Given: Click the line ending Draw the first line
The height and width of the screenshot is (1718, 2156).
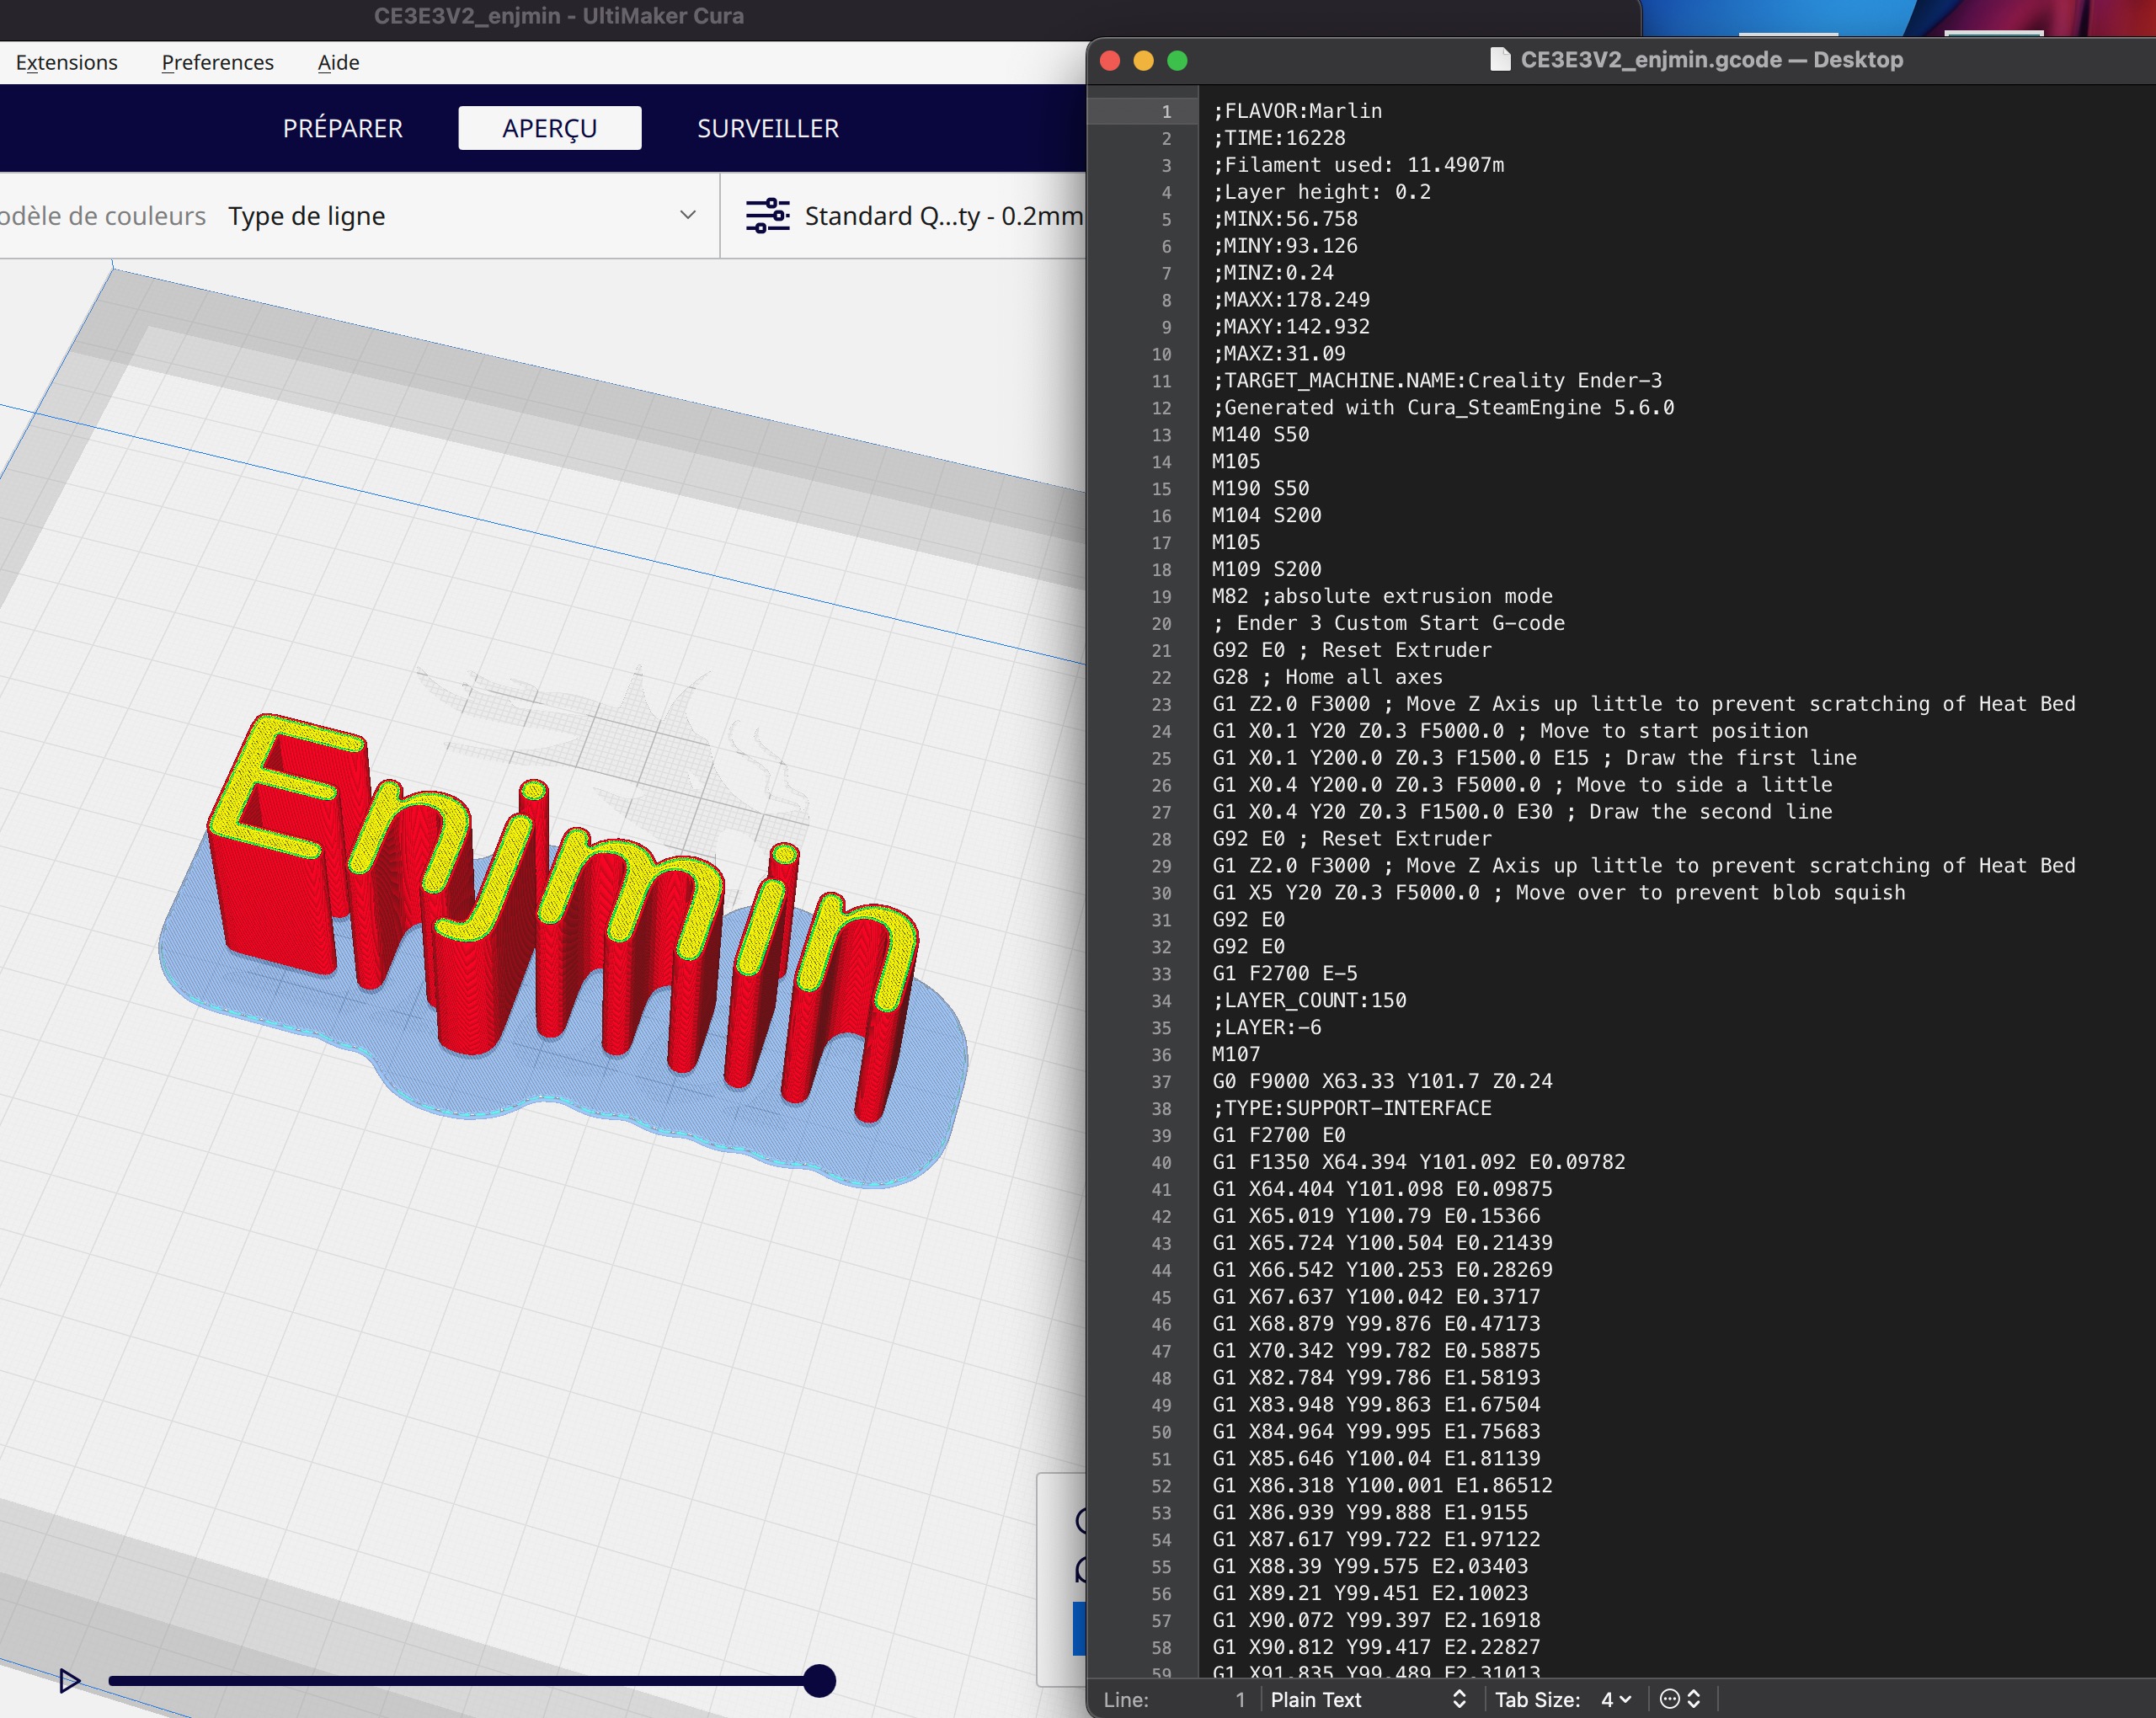Looking at the screenshot, I should (1534, 759).
